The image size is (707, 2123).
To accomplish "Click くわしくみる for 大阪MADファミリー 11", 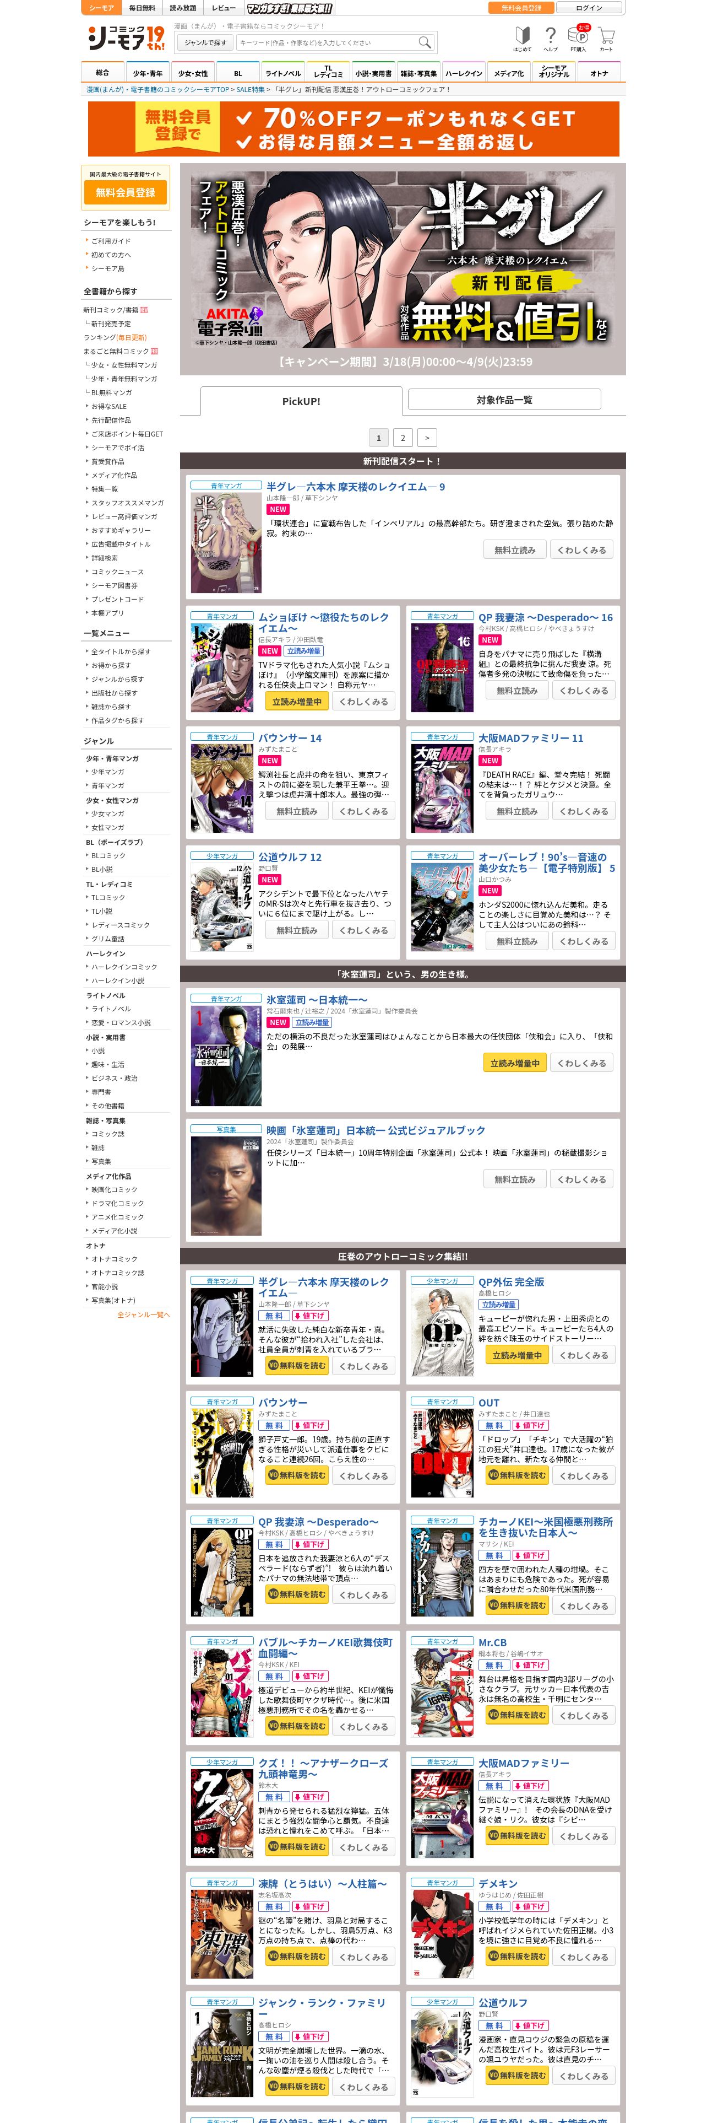I will (584, 811).
